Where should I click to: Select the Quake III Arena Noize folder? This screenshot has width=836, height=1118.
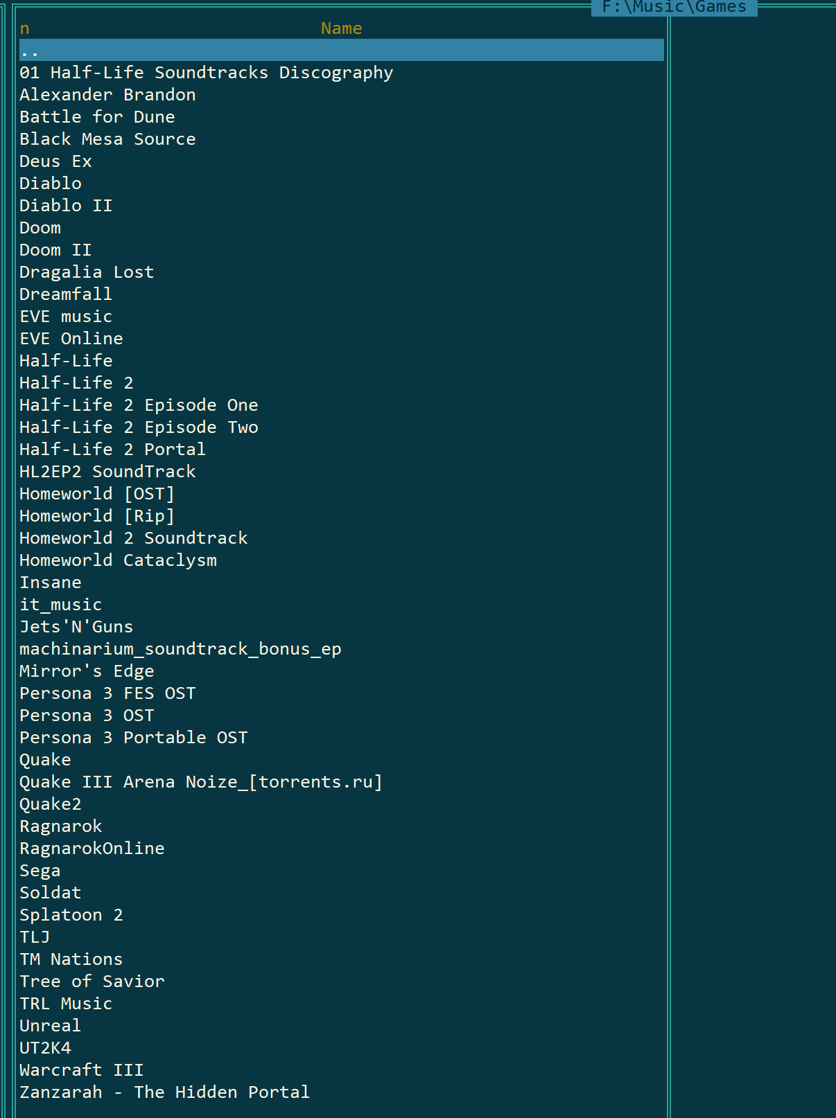tap(201, 782)
